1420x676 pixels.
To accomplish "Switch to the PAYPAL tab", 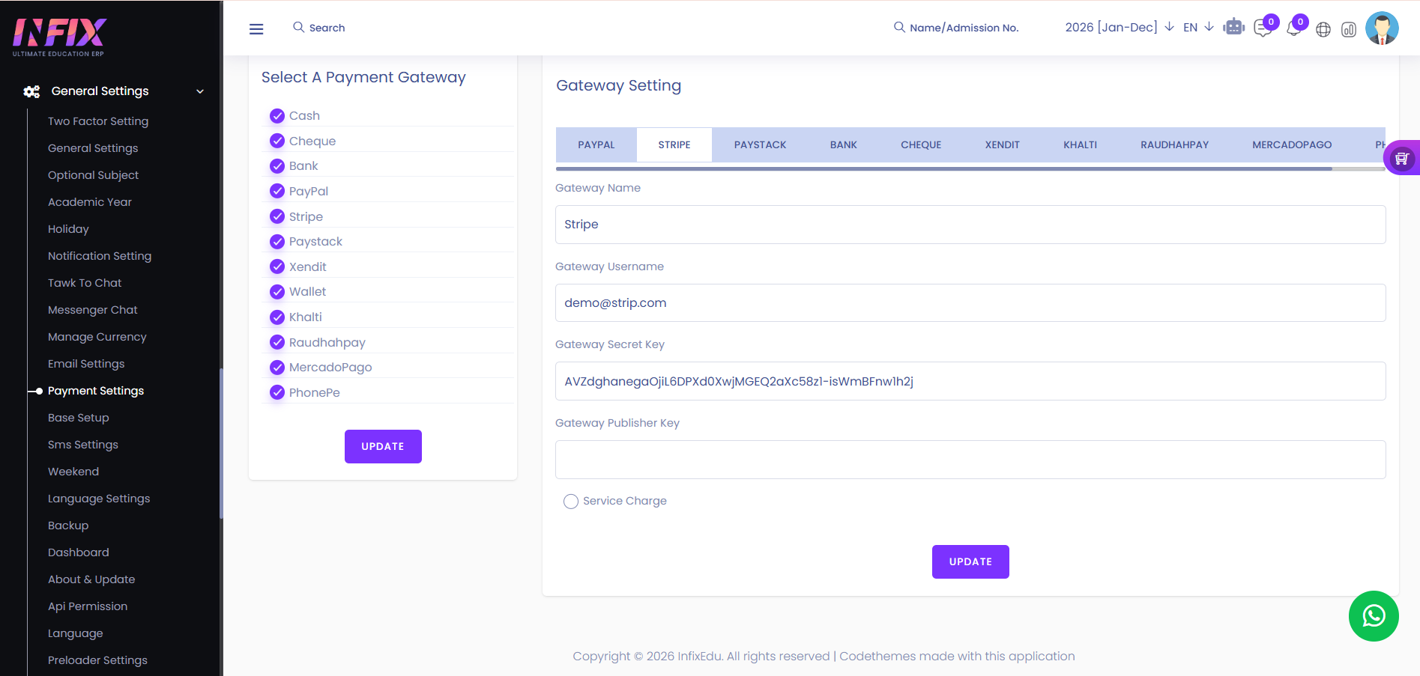I will (x=596, y=144).
